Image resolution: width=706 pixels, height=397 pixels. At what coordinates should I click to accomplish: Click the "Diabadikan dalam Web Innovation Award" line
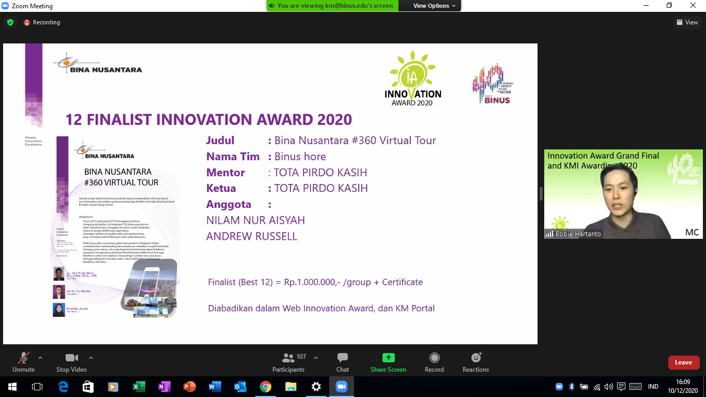click(321, 309)
